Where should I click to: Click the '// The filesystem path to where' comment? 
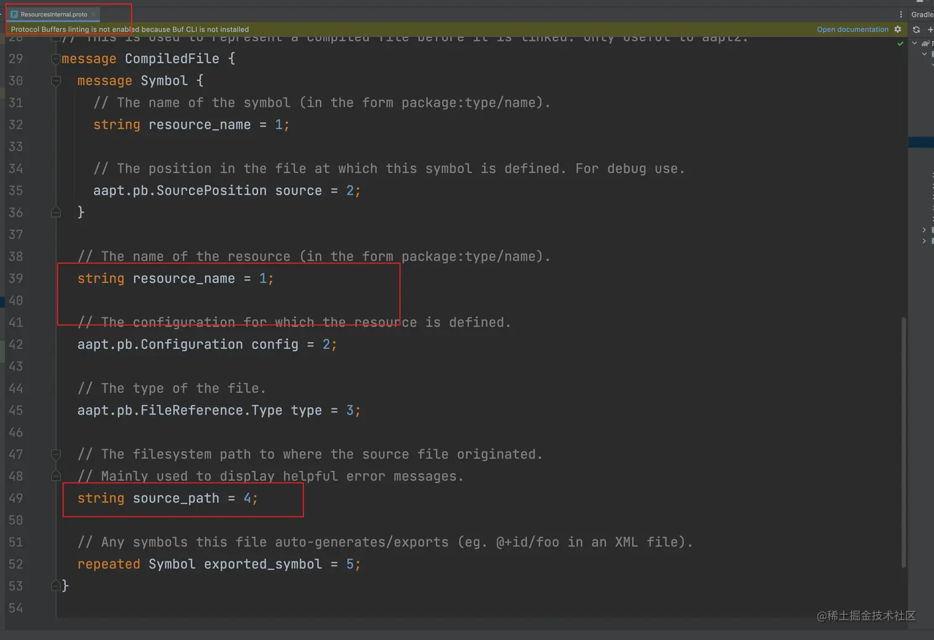310,455
